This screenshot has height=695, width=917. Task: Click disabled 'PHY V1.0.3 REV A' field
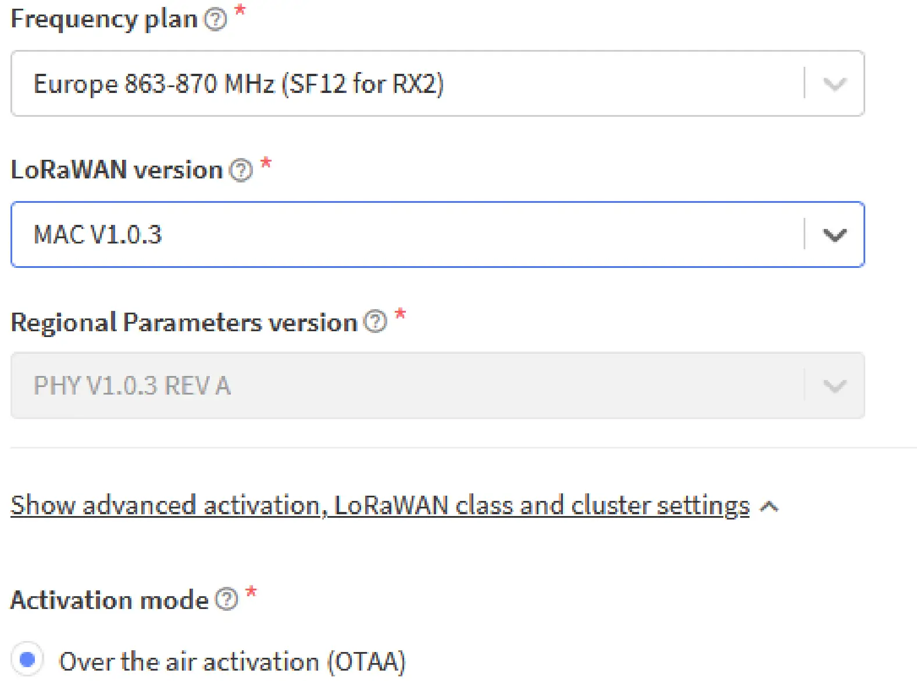[x=132, y=386]
